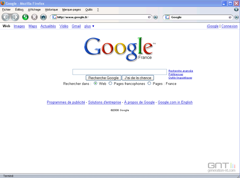Open the iGoogle link
Screen dimensions: 240x178
(x=213, y=26)
